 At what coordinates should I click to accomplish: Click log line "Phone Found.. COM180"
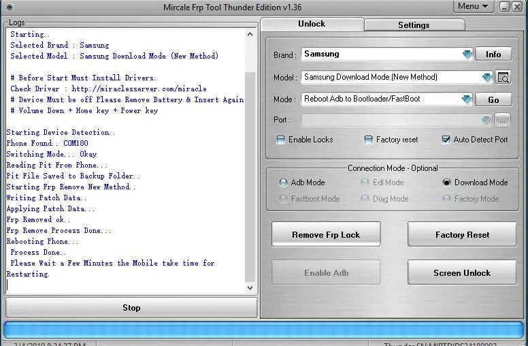47,143
